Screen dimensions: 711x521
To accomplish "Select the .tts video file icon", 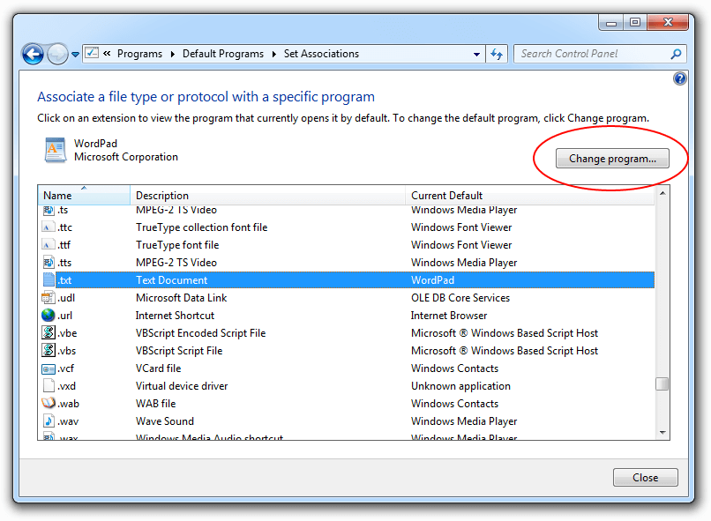I will (x=48, y=263).
